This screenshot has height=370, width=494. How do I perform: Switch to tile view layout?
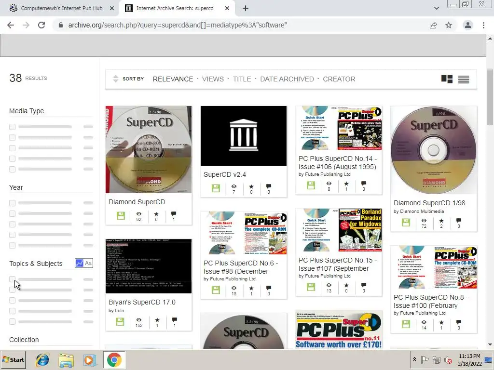tap(447, 79)
